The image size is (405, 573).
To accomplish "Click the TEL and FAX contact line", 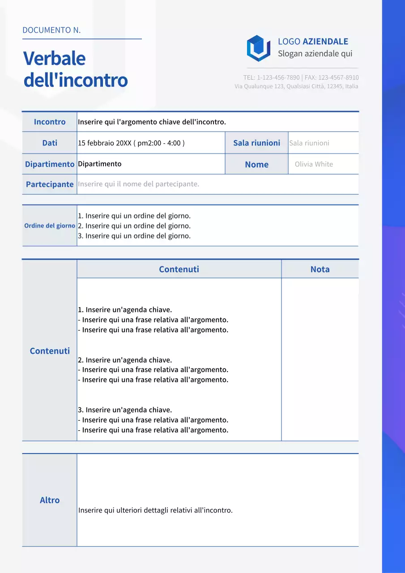I will [x=301, y=77].
